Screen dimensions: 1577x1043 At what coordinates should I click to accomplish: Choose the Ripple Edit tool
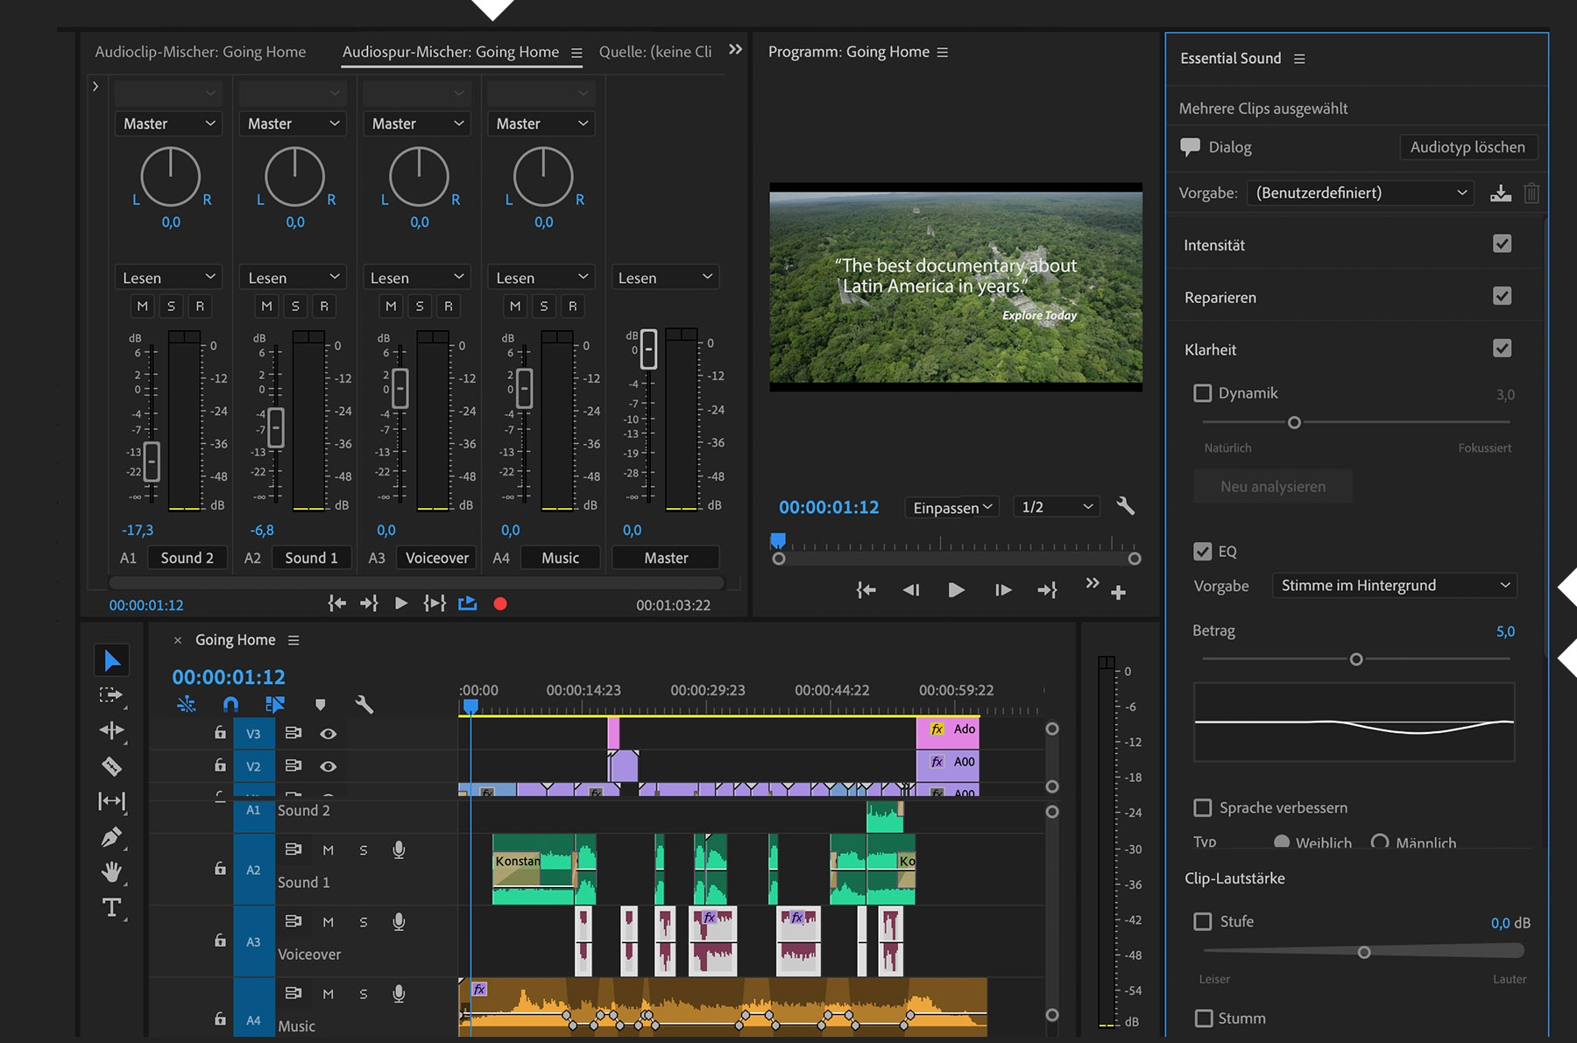click(111, 730)
